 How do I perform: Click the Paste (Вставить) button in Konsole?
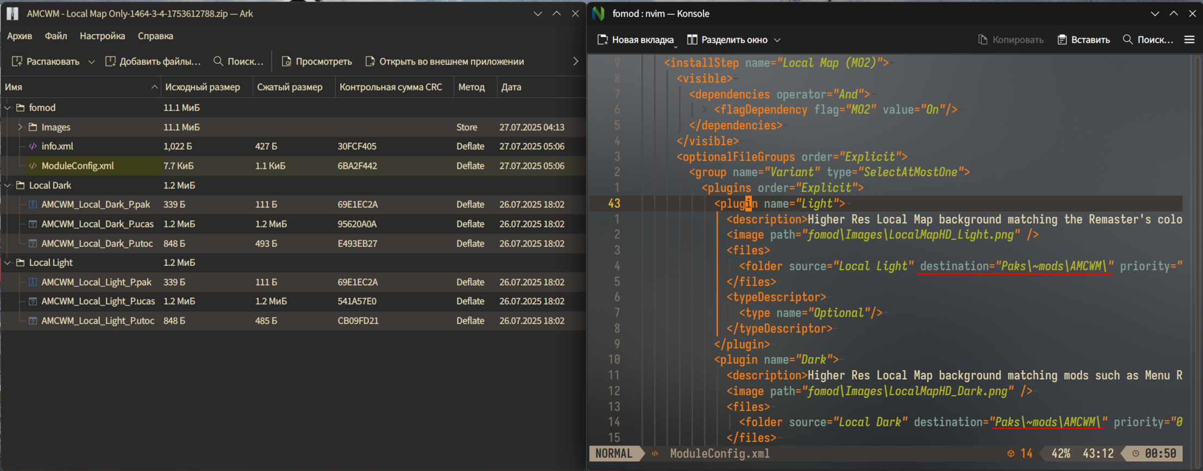click(1083, 40)
